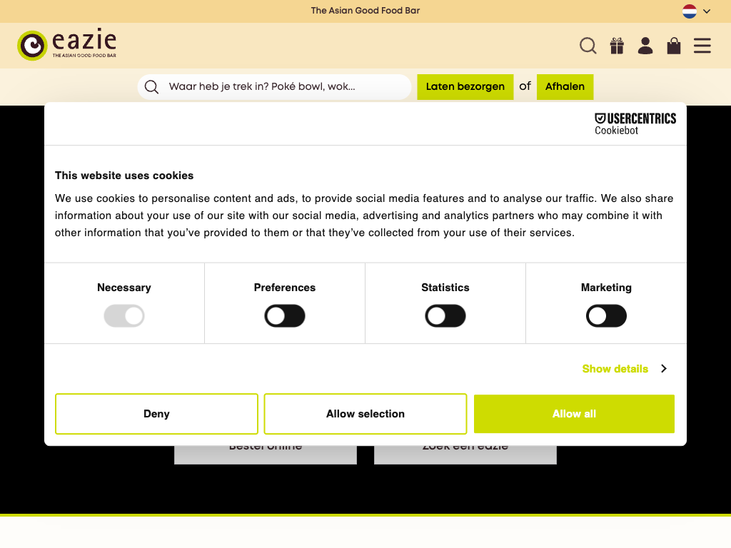Enable the Statistics cookies toggle

pos(445,316)
